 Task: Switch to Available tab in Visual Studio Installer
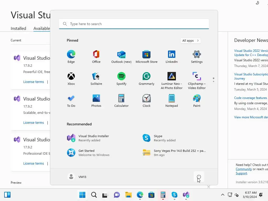tap(42, 28)
